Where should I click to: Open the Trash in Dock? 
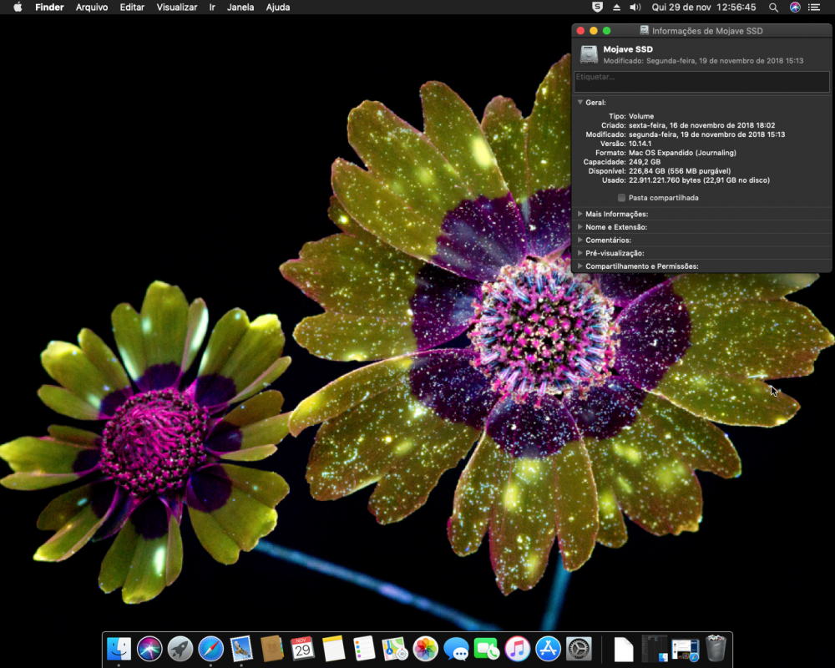click(716, 648)
